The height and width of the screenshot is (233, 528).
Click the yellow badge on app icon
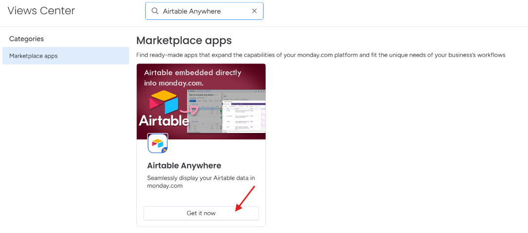coord(165,150)
